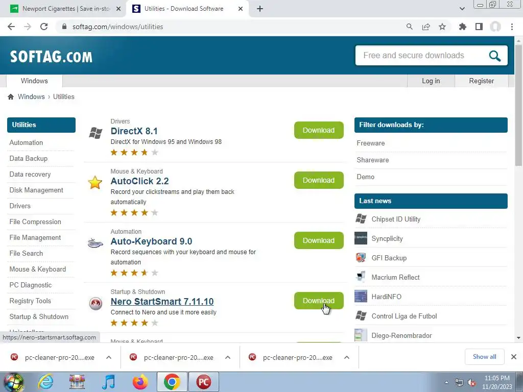Screen dimensions: 523x392
Task: Click the Control Liga de Futbol icon
Action: pos(361,315)
